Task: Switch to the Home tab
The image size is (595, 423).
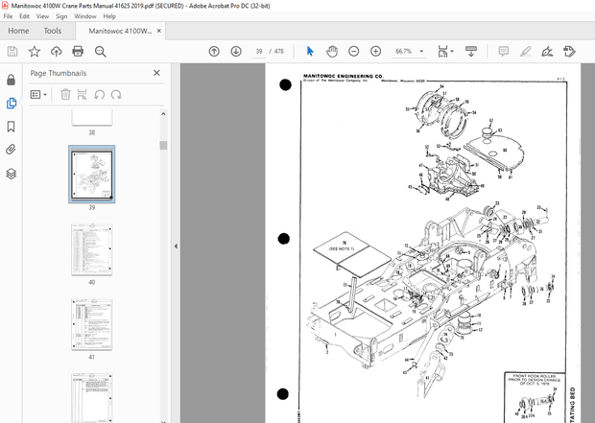Action: 18,31
